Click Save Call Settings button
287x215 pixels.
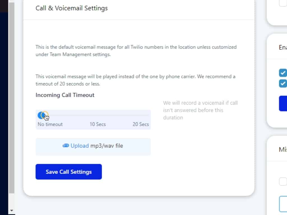[69, 172]
